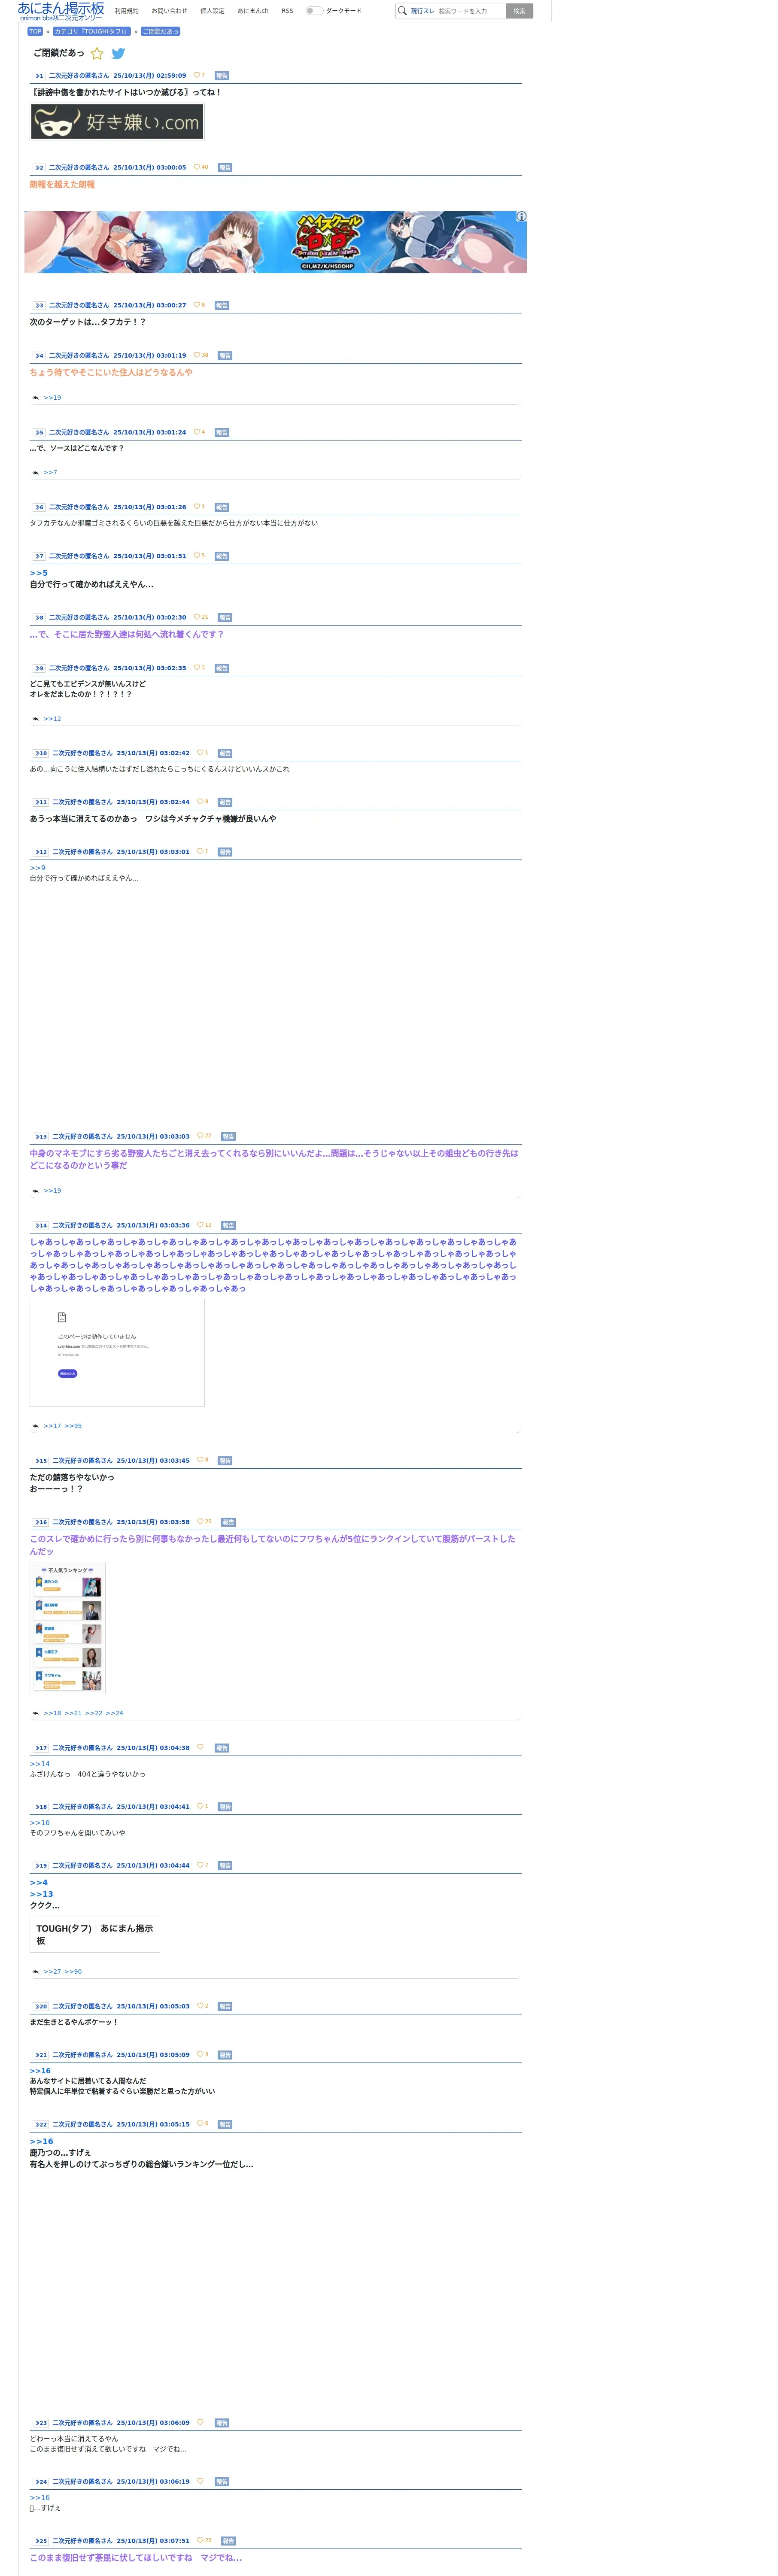The image size is (778, 2576).
Task: Tap the heart icon on post 3
Action: [197, 305]
